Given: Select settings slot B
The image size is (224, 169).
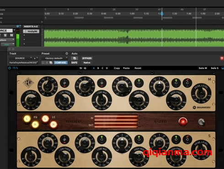Looking at the screenshot, I should coord(98,68).
